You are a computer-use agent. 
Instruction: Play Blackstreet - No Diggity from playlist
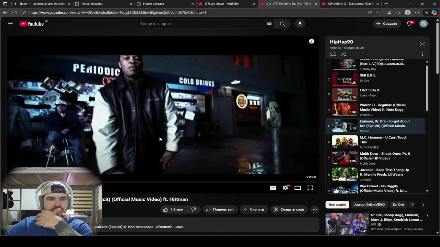[x=375, y=188]
